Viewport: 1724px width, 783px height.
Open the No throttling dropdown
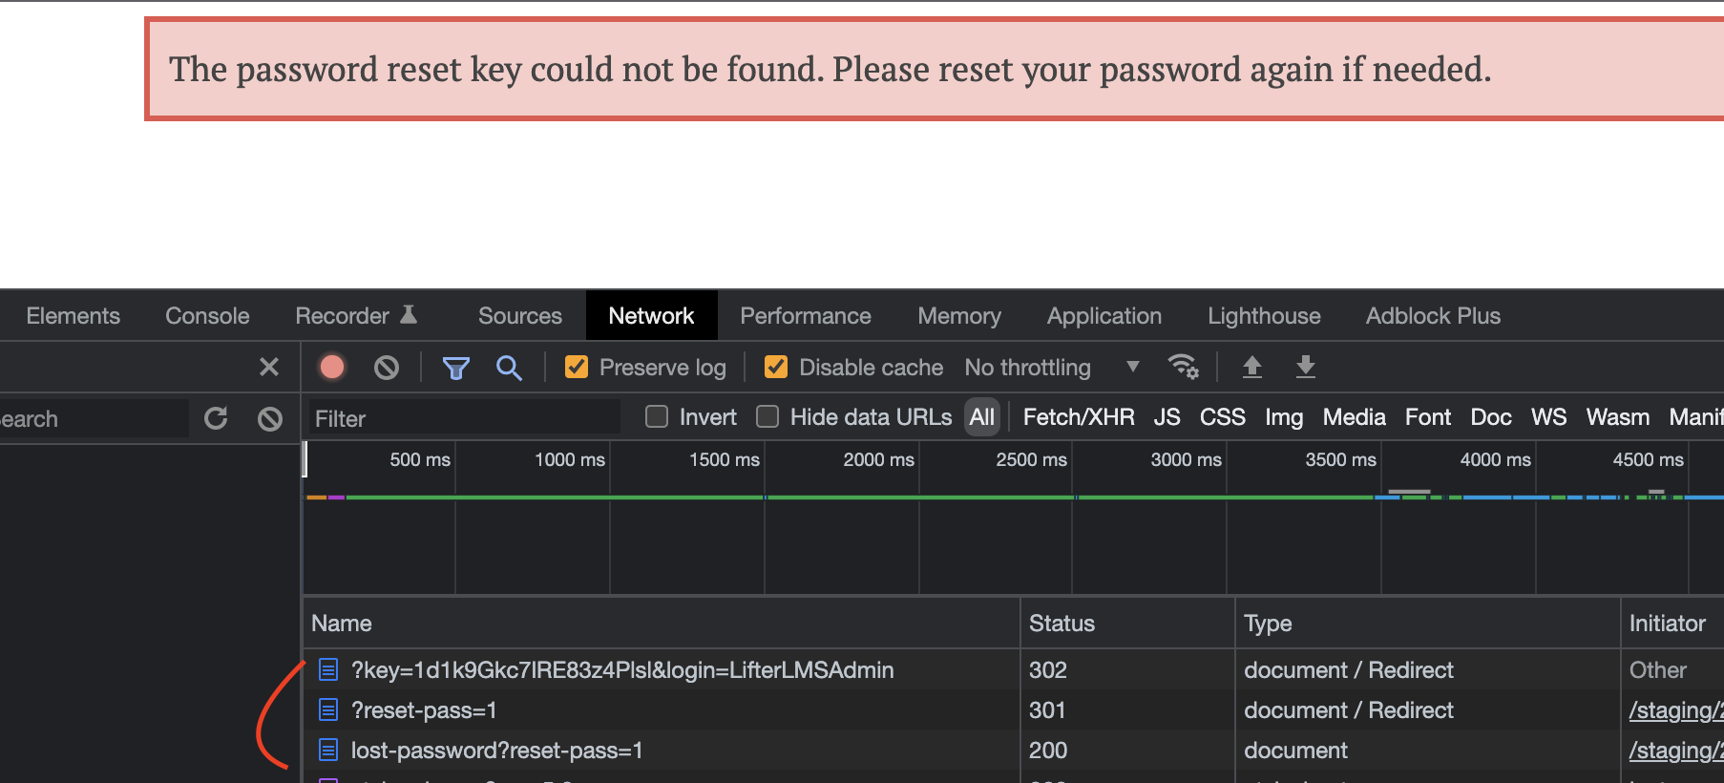pos(1048,367)
